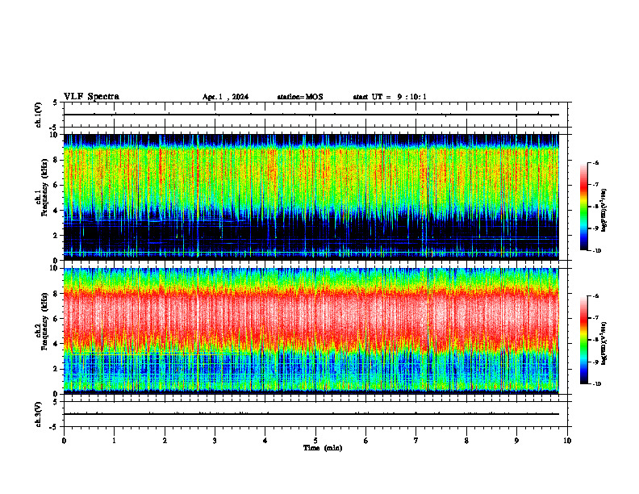Click time axis tick label "5"

click(x=315, y=441)
